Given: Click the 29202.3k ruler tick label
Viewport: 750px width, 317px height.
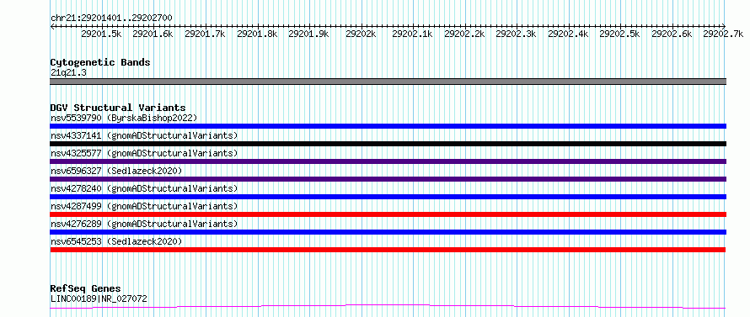Looking at the screenshot, I should tap(516, 34).
